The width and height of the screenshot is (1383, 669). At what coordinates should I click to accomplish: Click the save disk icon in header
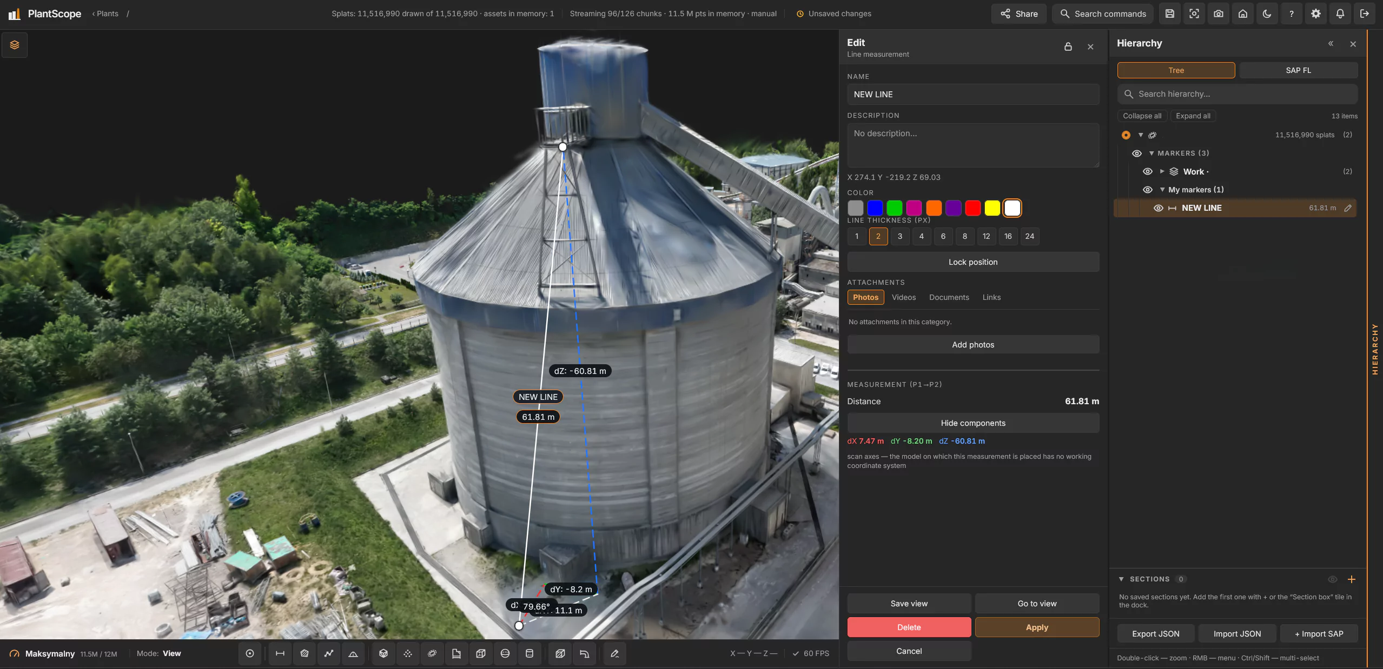[x=1170, y=14]
